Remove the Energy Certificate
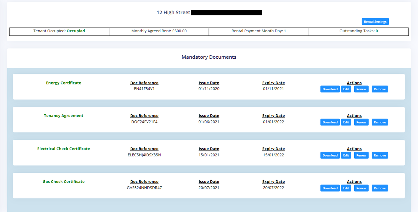 pyautogui.click(x=380, y=89)
